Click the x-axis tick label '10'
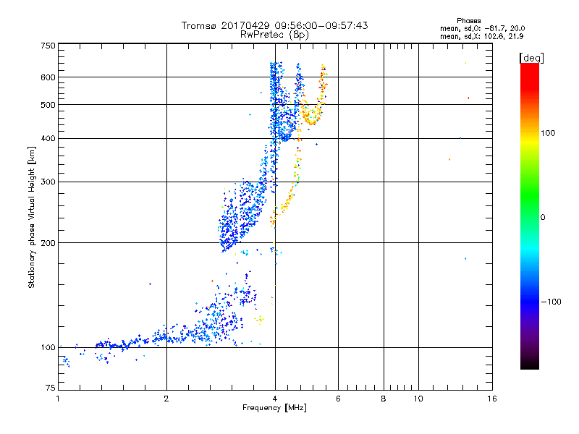 click(x=418, y=399)
